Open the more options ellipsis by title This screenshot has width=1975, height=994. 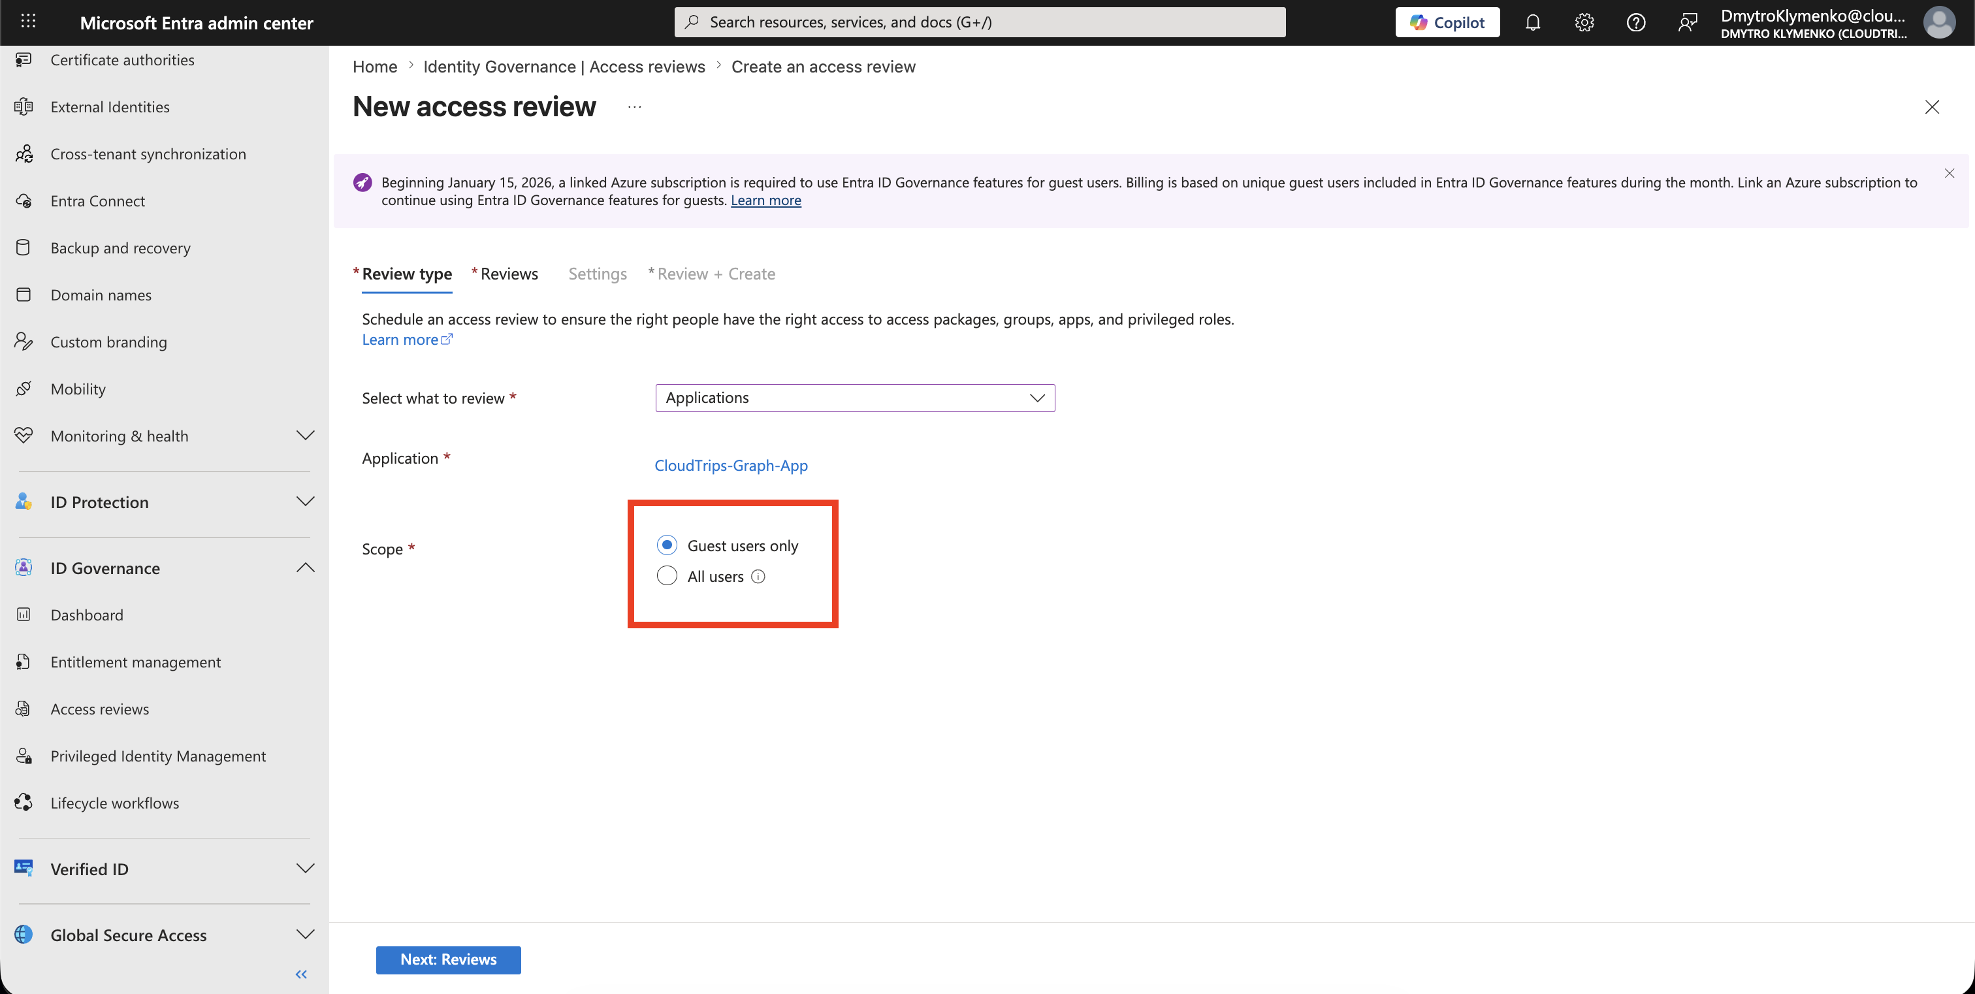pyautogui.click(x=634, y=107)
